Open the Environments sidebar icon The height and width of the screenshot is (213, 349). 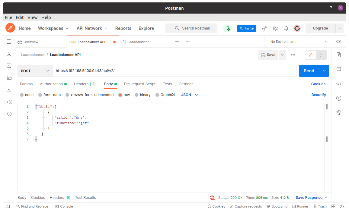9,66
